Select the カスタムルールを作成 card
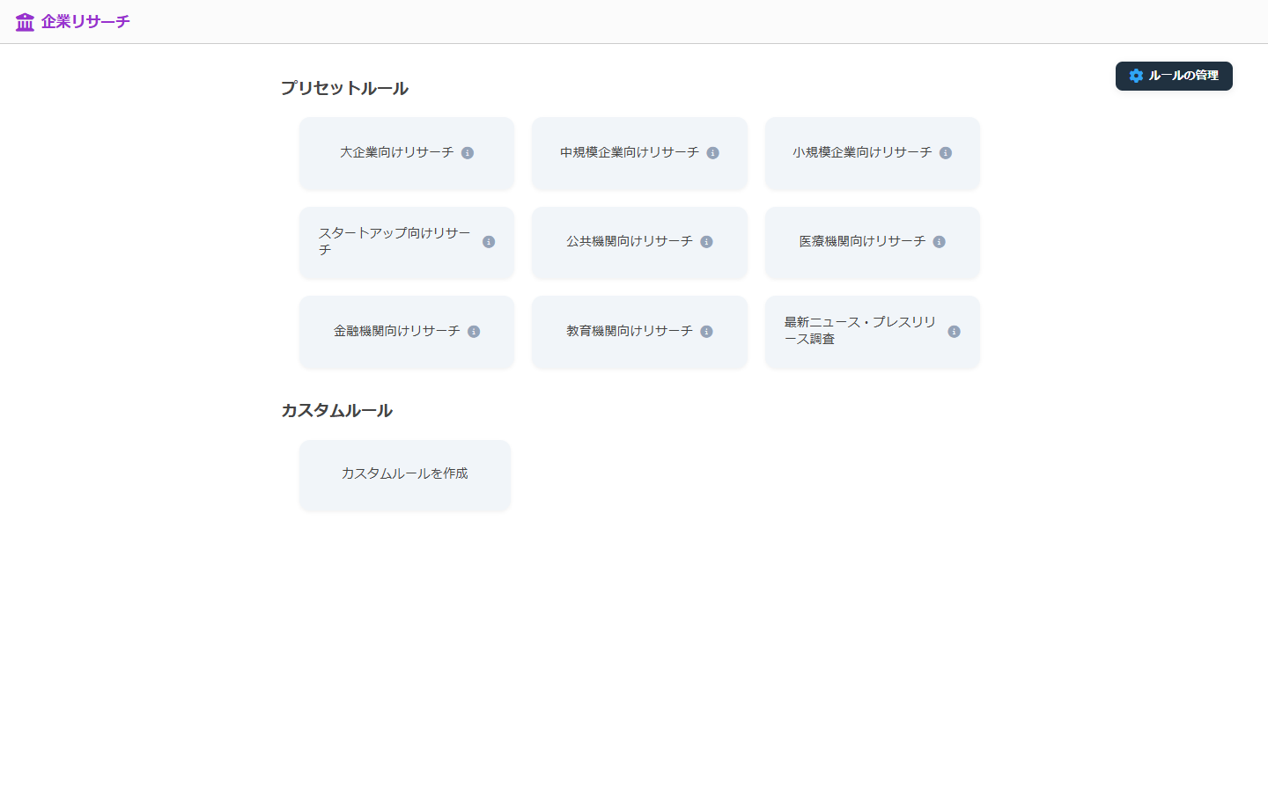Screen dimensions: 1268x792 (x=405, y=474)
